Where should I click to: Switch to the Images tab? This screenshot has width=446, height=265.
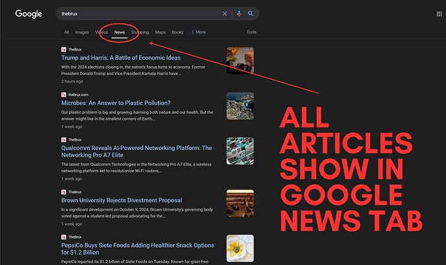coord(82,32)
